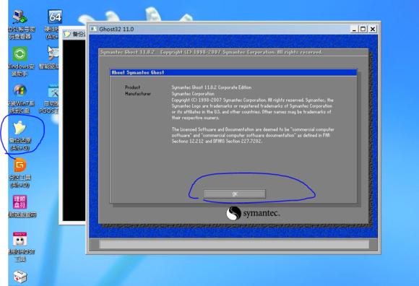Viewport: 419px width, 286px height.
Task: Open the orange DiskGenius partition tool icon
Action: coord(20,165)
